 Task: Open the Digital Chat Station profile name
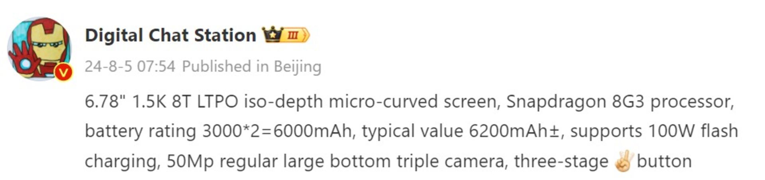click(171, 35)
